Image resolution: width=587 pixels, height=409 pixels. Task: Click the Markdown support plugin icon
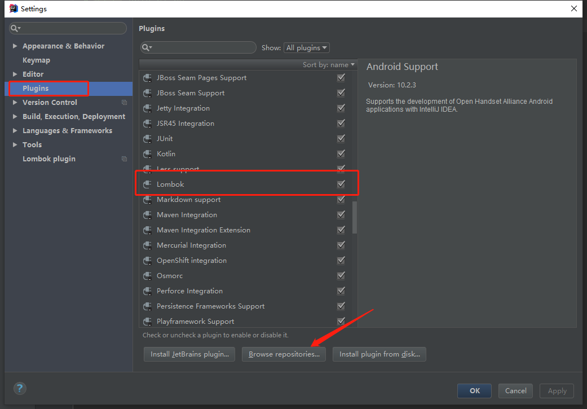(x=148, y=200)
